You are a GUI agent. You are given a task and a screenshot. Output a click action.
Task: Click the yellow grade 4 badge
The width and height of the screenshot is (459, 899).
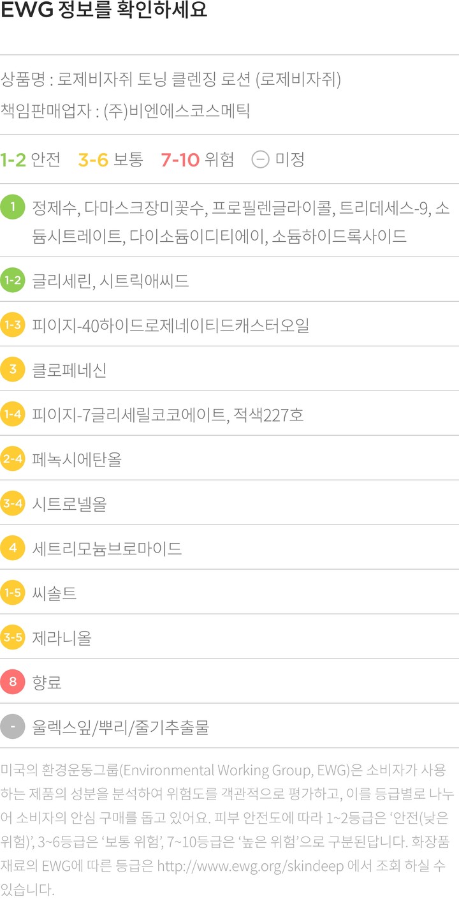coord(13,547)
